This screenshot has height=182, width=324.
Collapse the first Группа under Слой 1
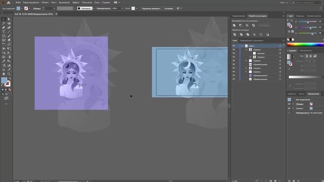[246, 50]
